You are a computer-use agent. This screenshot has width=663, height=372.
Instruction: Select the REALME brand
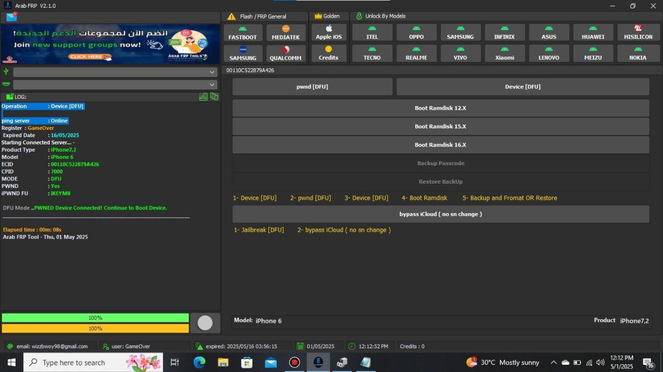point(416,53)
